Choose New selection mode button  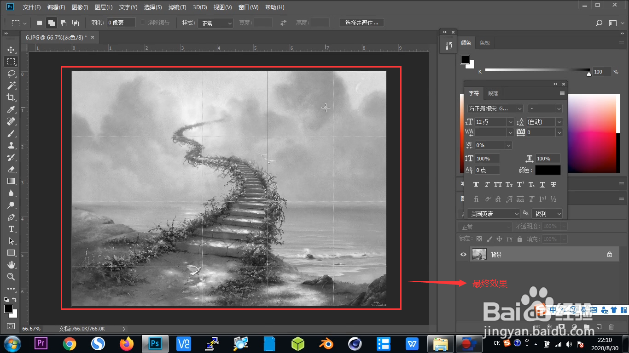pyautogui.click(x=40, y=23)
